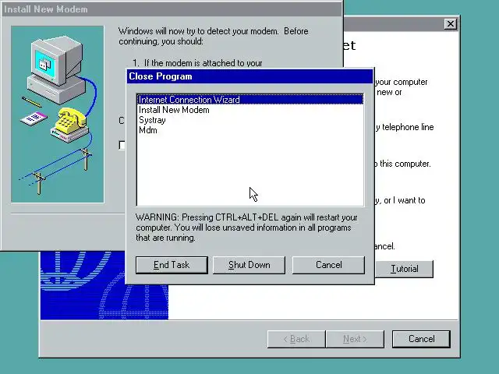The height and width of the screenshot is (374, 499).
Task: Click the blue globe graphic in wizard
Action: coord(104,285)
